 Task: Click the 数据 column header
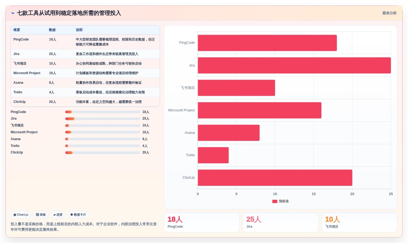(52, 30)
